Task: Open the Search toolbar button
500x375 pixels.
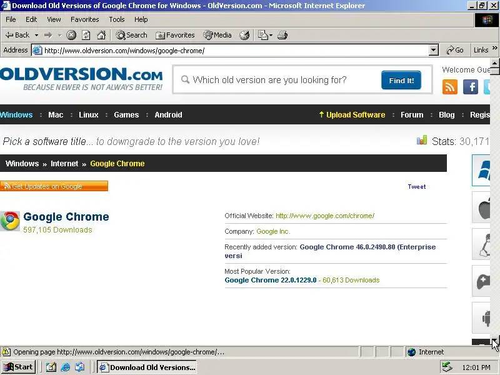Action: [131, 35]
